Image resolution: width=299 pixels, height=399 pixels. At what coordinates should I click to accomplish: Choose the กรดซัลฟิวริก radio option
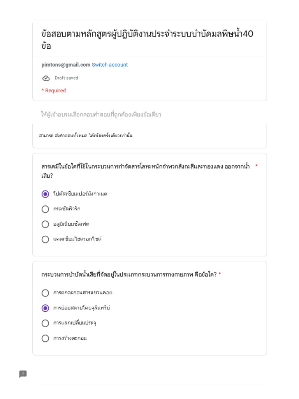pyautogui.click(x=46, y=209)
